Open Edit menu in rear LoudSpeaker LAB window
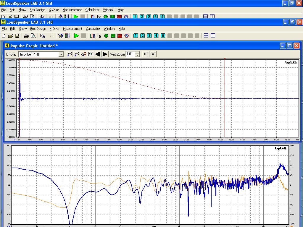303x227 pixels. point(12,10)
